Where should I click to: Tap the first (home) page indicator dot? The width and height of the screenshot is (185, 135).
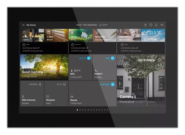pyautogui.click(x=77, y=110)
